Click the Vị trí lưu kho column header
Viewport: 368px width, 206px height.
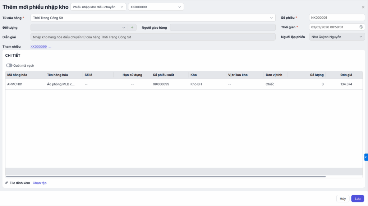click(245, 75)
